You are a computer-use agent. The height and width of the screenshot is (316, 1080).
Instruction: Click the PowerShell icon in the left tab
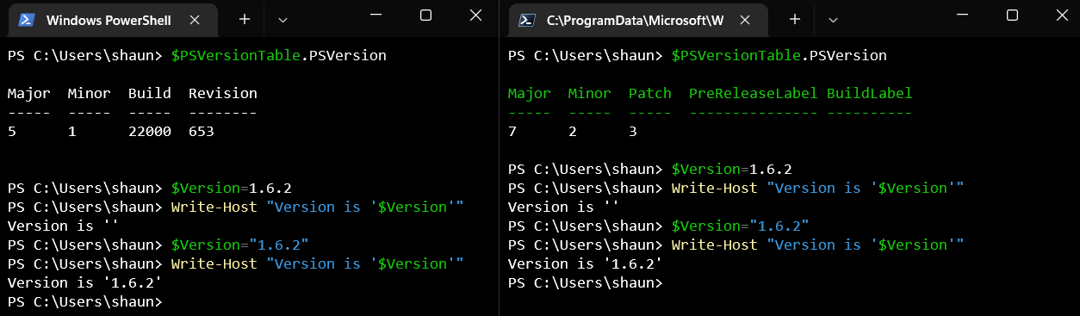point(27,20)
